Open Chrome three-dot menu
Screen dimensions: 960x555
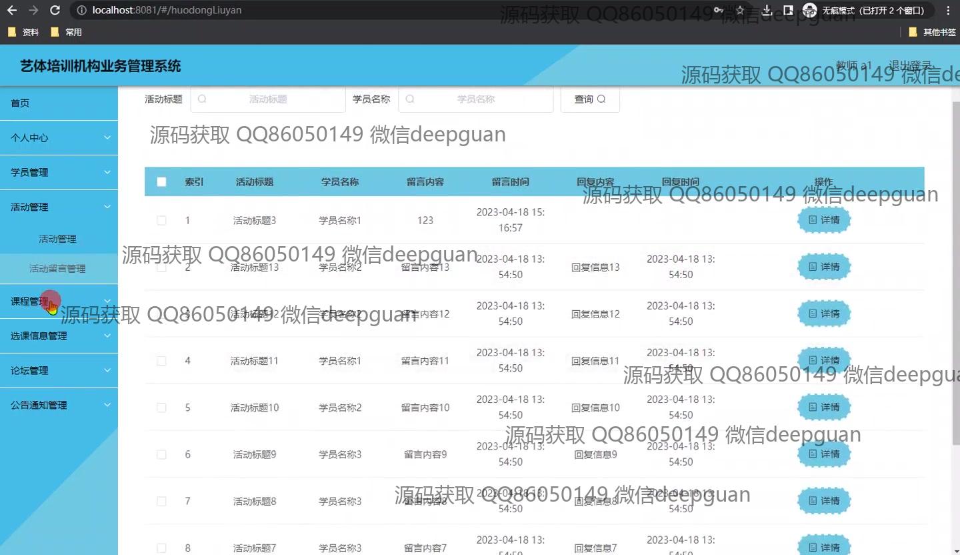point(948,10)
